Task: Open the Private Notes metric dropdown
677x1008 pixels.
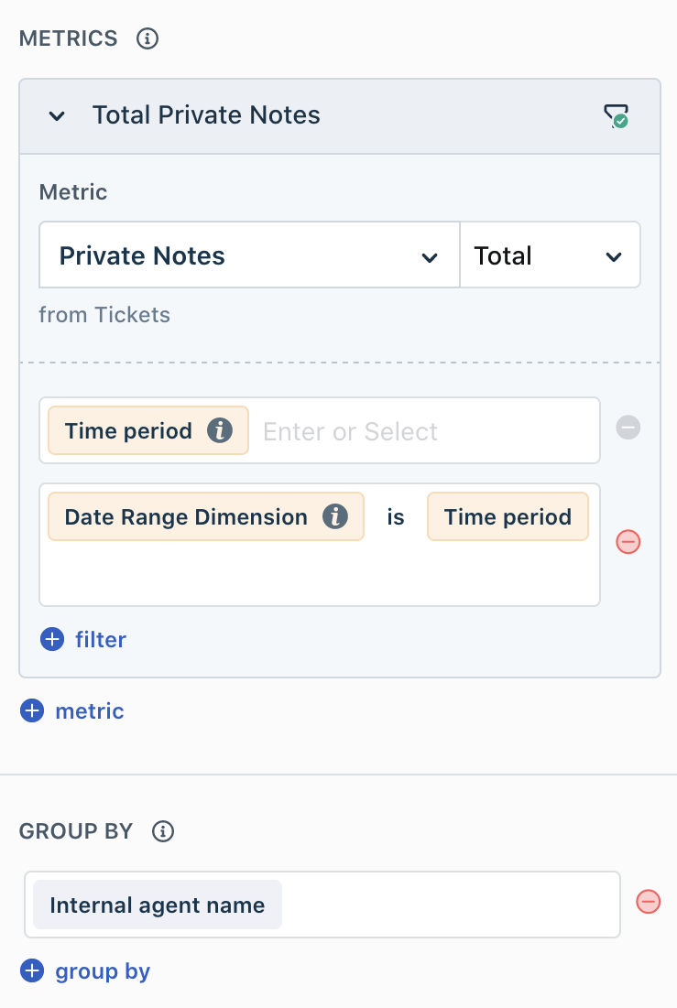Action: point(249,255)
